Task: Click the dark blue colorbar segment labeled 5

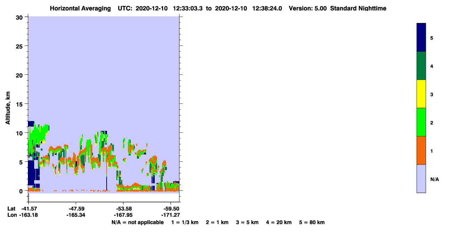Action: point(421,38)
